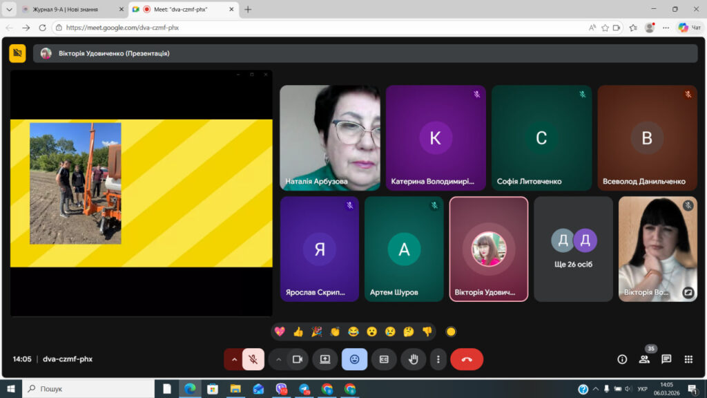Open meeting details info icon
This screenshot has height=398, width=707.
[x=622, y=359]
